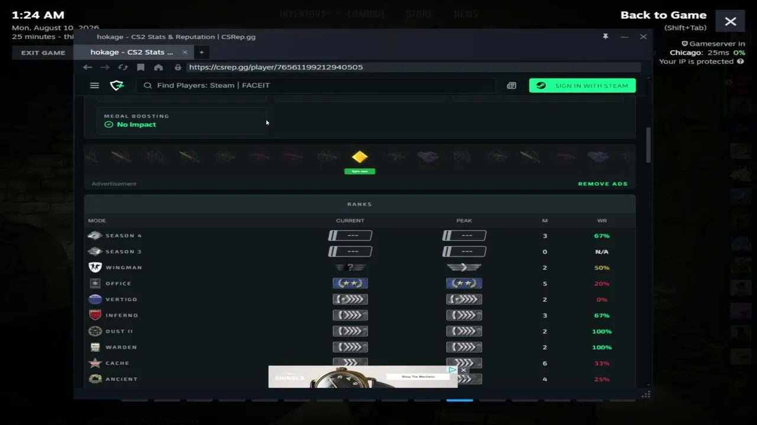
Task: Click the Warden map icon
Action: point(95,347)
